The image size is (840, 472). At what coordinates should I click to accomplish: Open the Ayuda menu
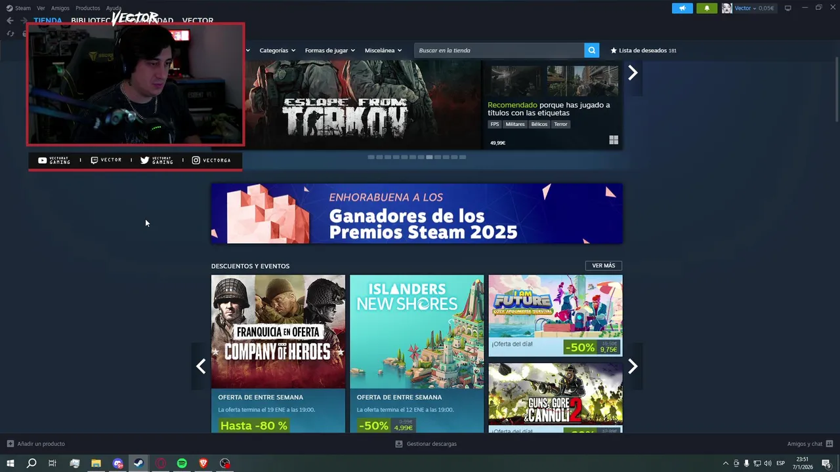coord(114,8)
